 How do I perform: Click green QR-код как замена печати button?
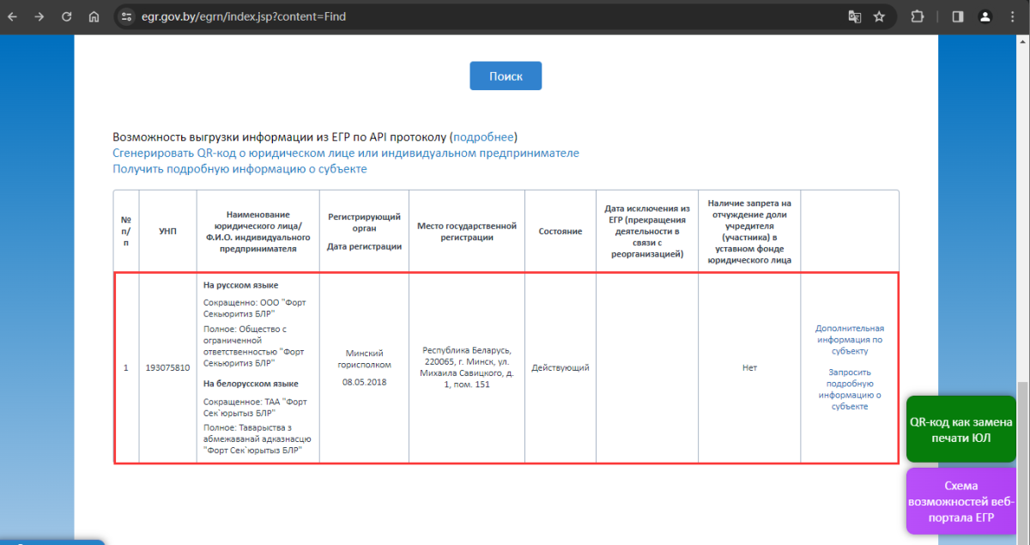(961, 429)
